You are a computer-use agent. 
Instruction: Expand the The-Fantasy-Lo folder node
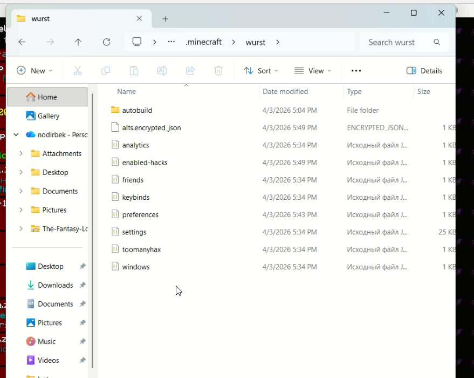(x=21, y=228)
